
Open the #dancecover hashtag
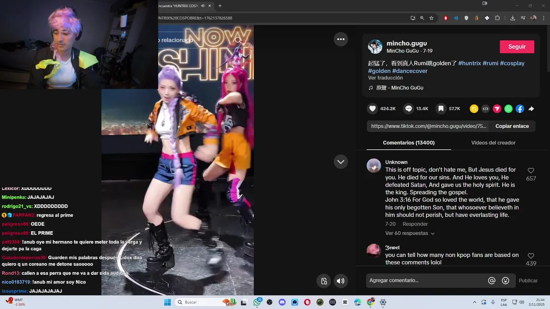tap(410, 71)
